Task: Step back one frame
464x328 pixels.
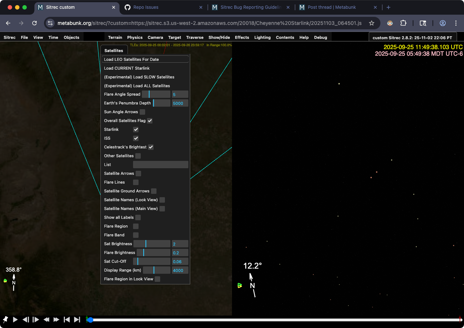Action: (x=26, y=320)
